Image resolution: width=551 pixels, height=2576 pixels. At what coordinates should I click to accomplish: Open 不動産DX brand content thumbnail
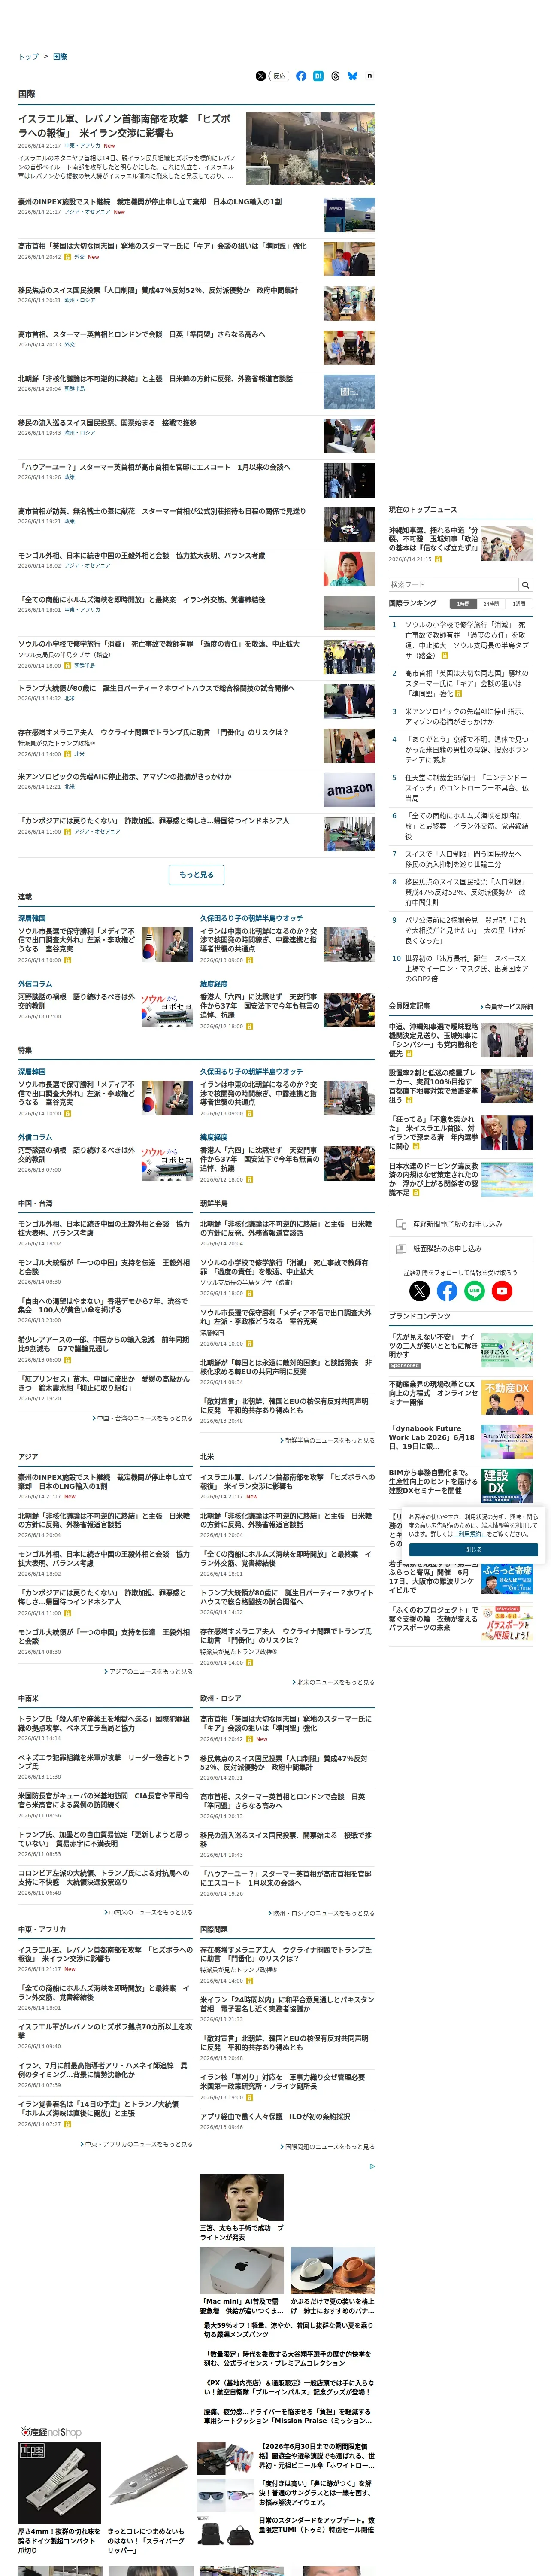coord(507,1398)
